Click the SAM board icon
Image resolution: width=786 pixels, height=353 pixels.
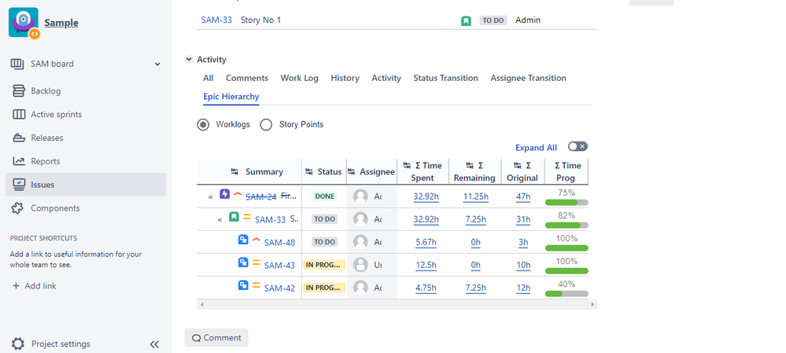click(x=17, y=64)
